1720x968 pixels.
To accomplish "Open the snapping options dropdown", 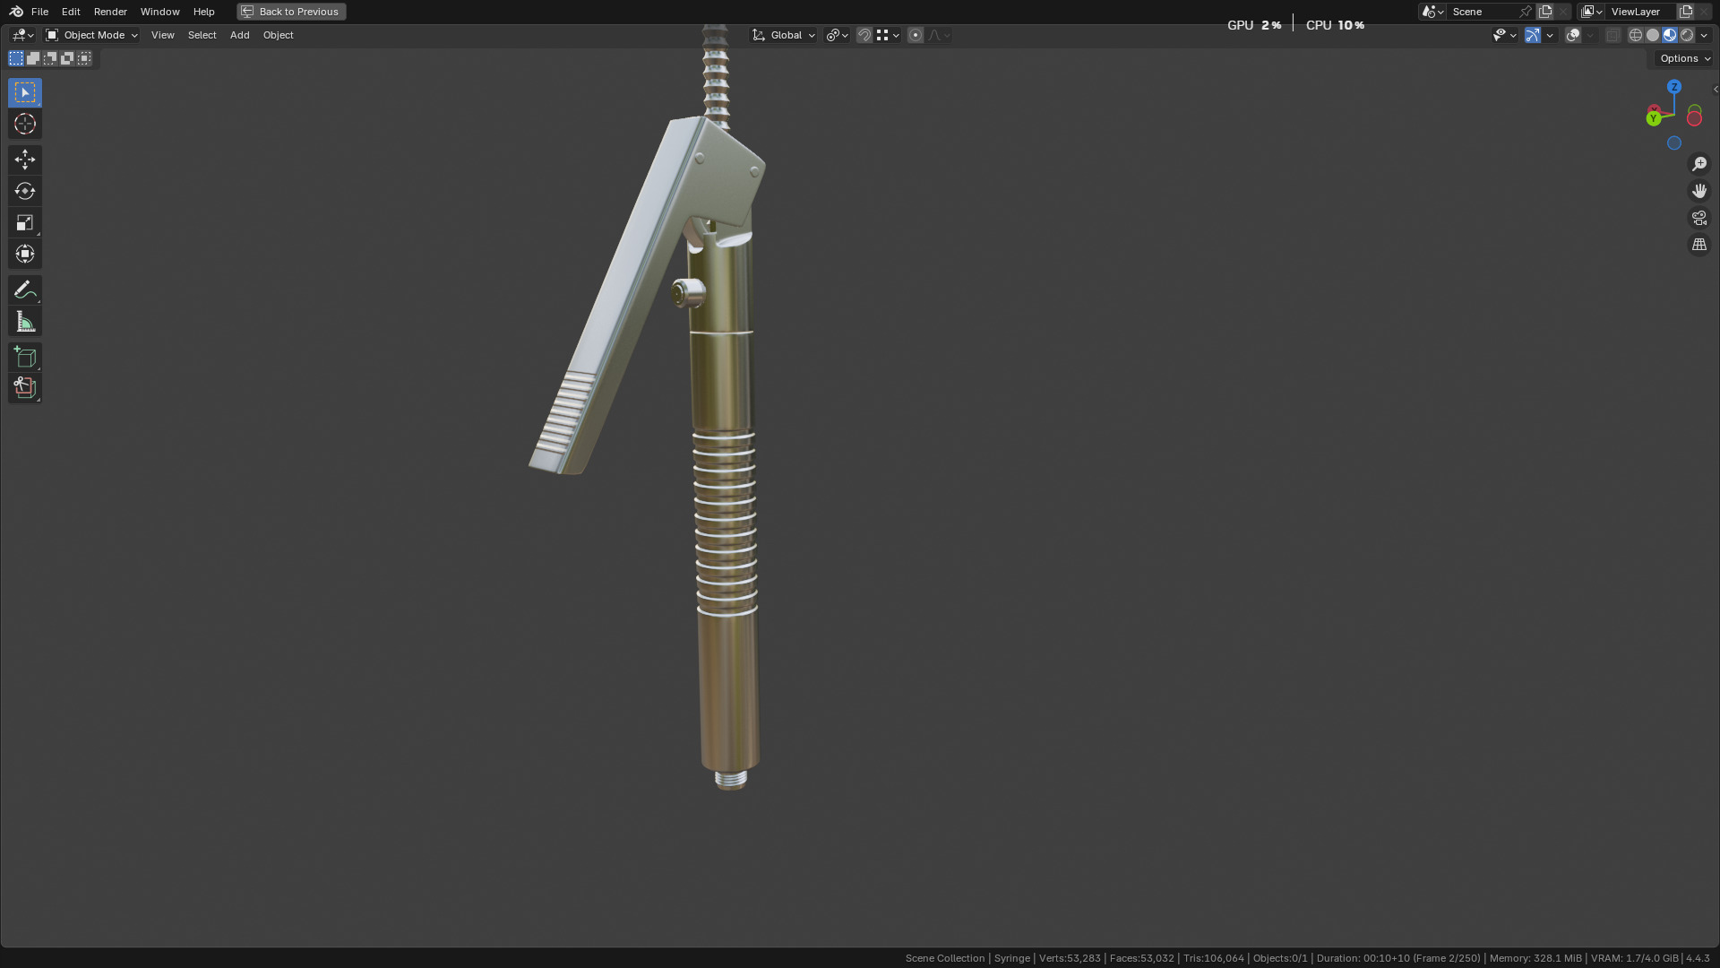I will [889, 35].
